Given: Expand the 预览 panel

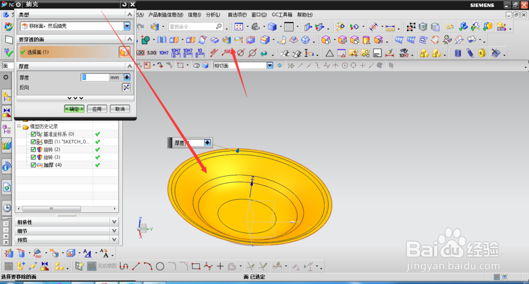Looking at the screenshot, I should [114, 240].
